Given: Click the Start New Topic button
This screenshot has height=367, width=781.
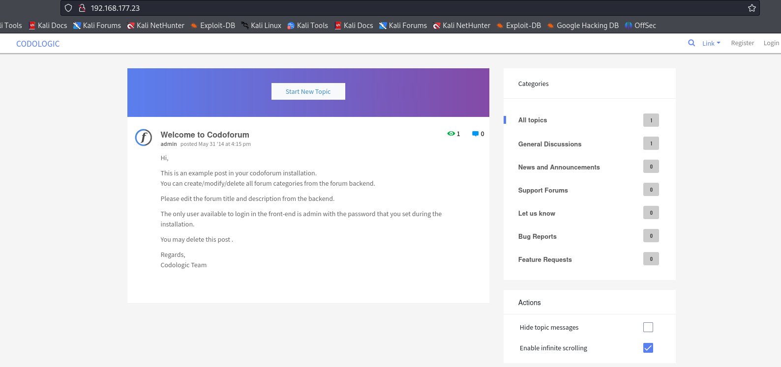Looking at the screenshot, I should (x=308, y=91).
